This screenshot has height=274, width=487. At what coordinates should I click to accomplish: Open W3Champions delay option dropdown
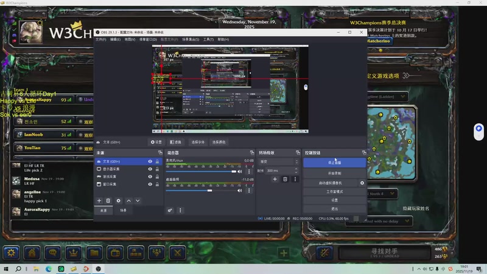(379, 221)
